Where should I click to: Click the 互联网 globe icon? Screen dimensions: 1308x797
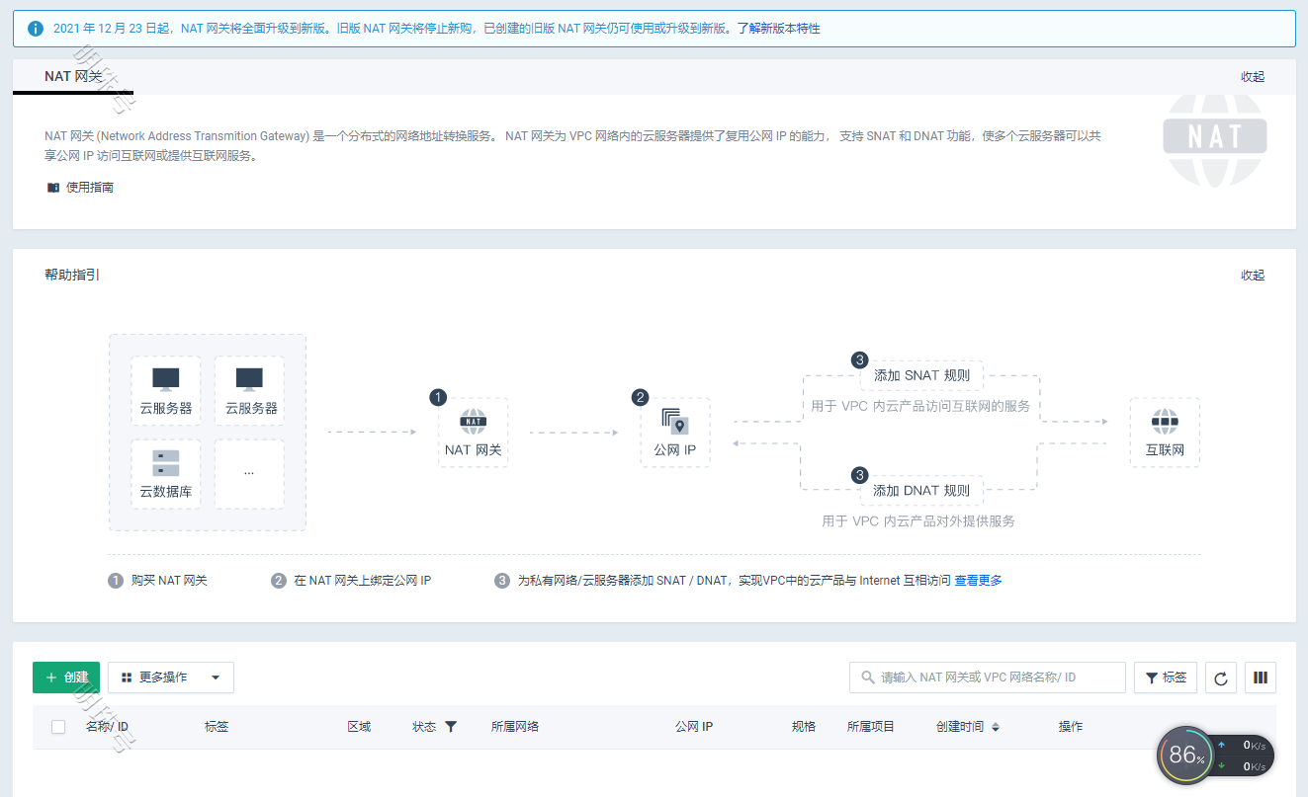tap(1165, 422)
